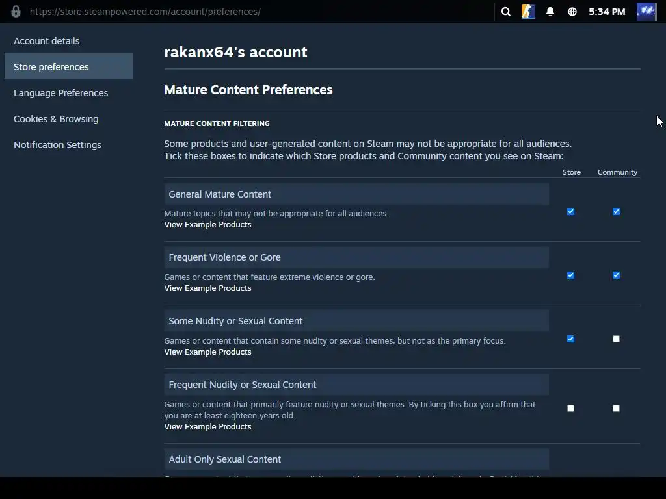The height and width of the screenshot is (499, 666).
Task: Select Store preferences in sidebar
Action: (x=68, y=67)
